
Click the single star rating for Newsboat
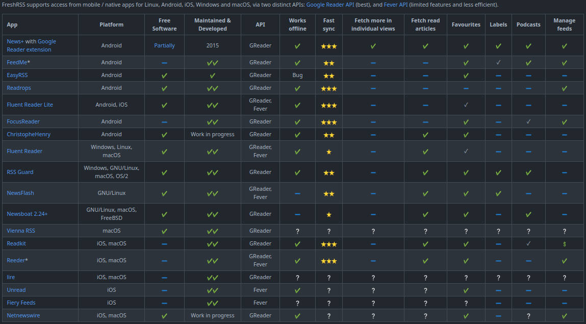click(x=329, y=214)
